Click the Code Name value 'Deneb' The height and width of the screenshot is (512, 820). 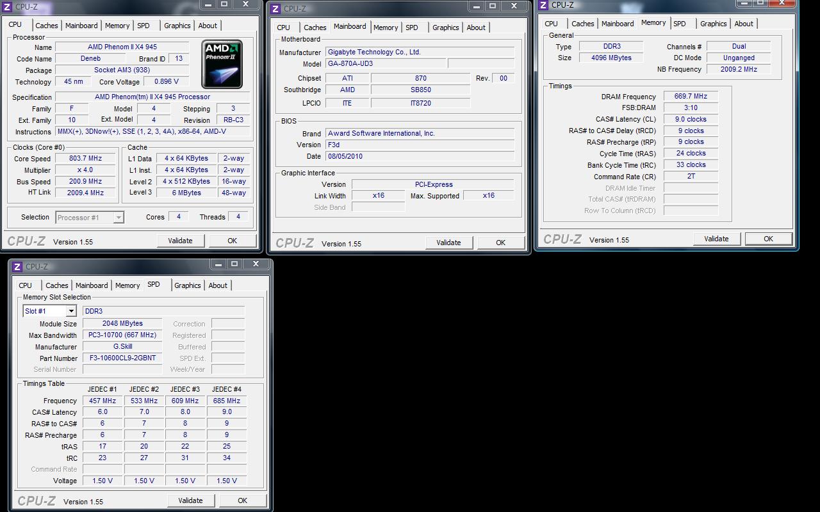click(90, 59)
